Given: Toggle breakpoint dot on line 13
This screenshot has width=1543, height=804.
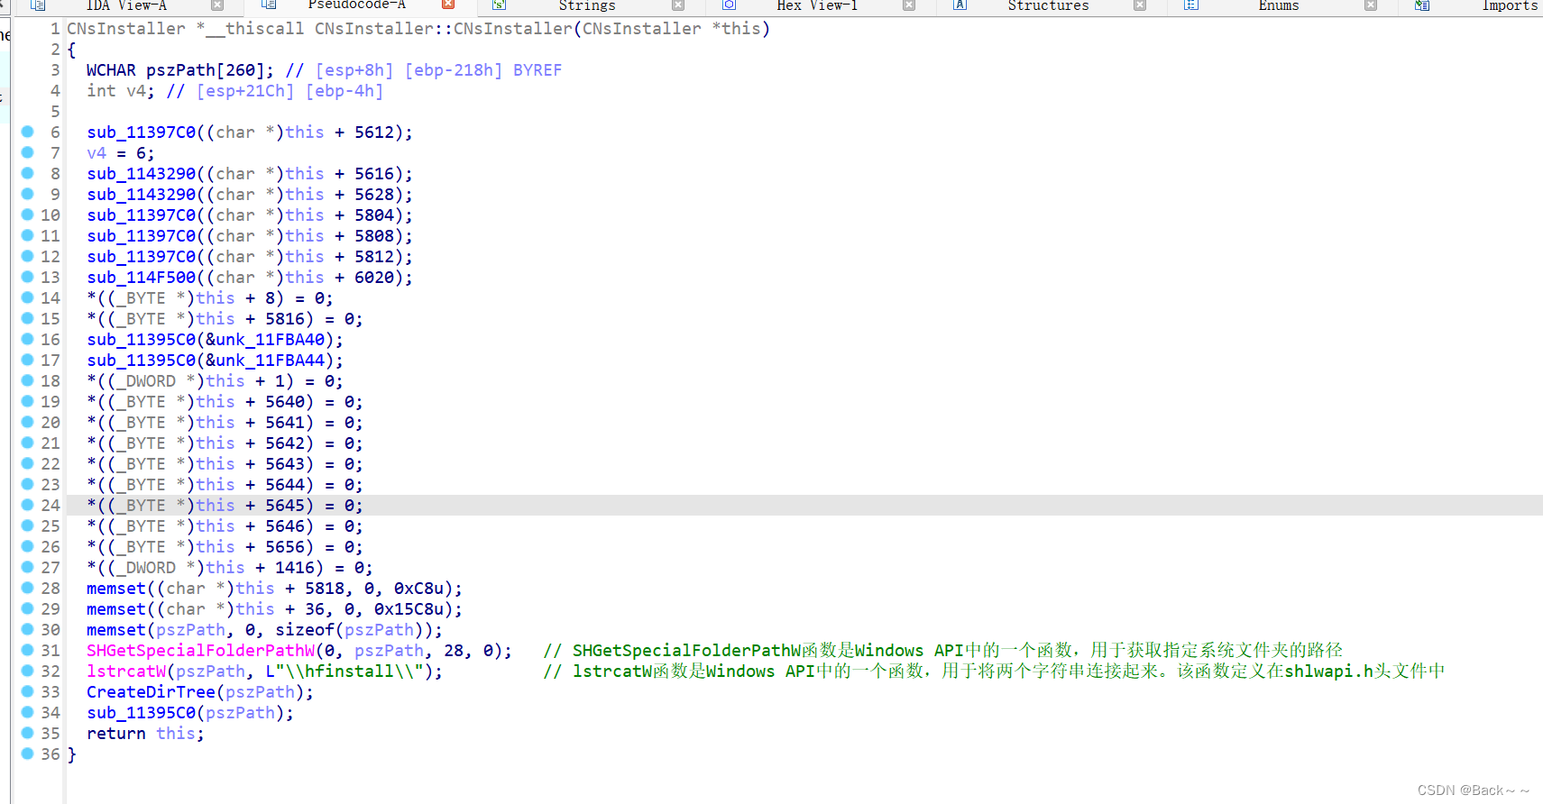Looking at the screenshot, I should coord(28,277).
